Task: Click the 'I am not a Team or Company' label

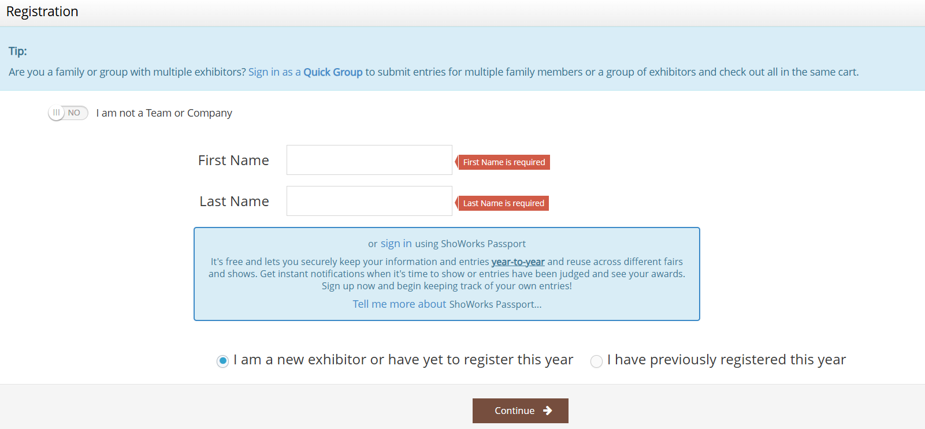Action: 164,113
